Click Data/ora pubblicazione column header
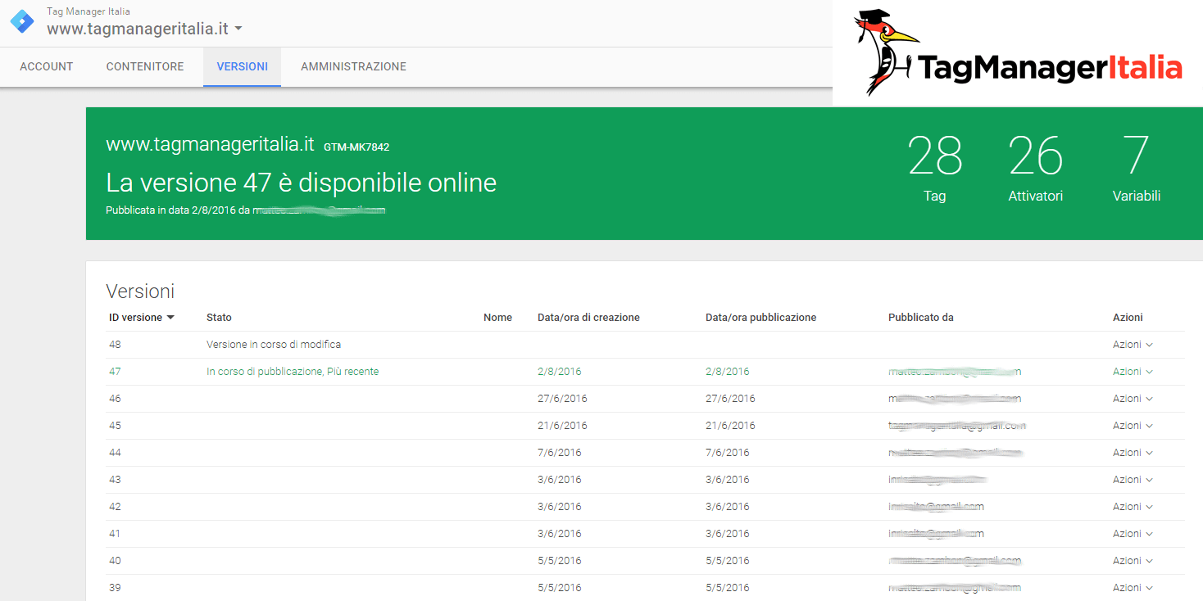Screen dimensions: 1203x601 point(760,318)
